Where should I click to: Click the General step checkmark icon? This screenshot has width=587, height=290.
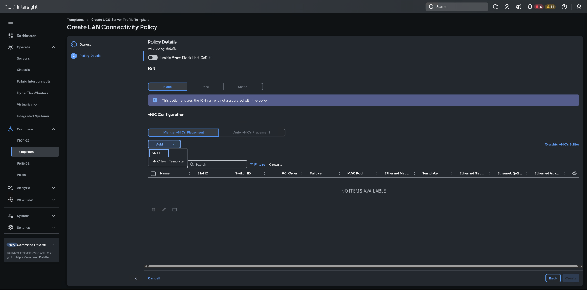[x=74, y=44]
